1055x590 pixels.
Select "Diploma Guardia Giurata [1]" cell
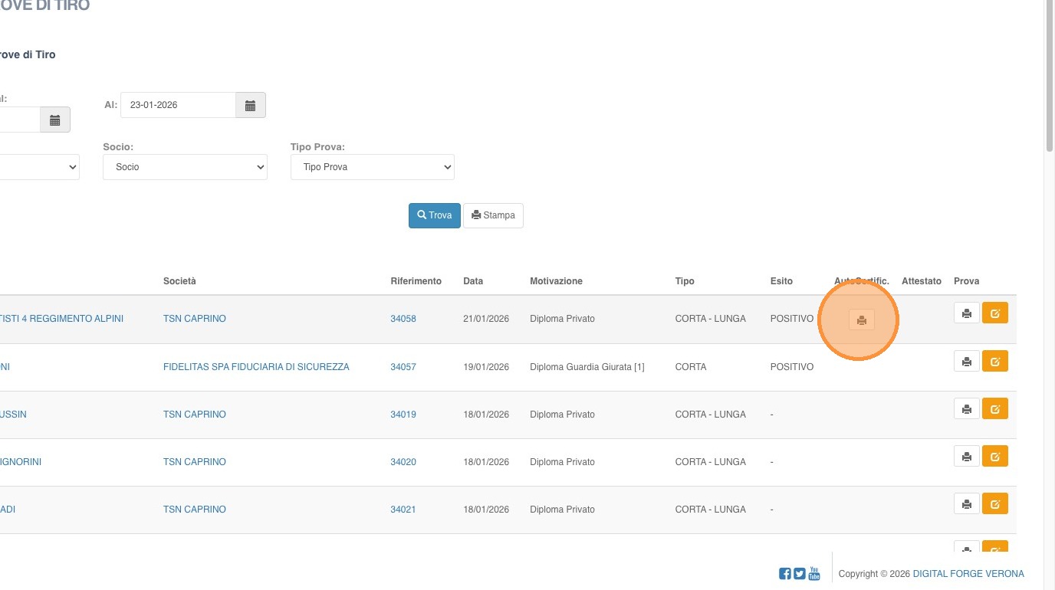click(587, 367)
